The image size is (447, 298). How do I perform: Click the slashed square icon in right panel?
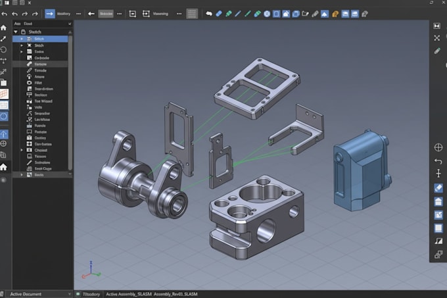[x=438, y=241]
